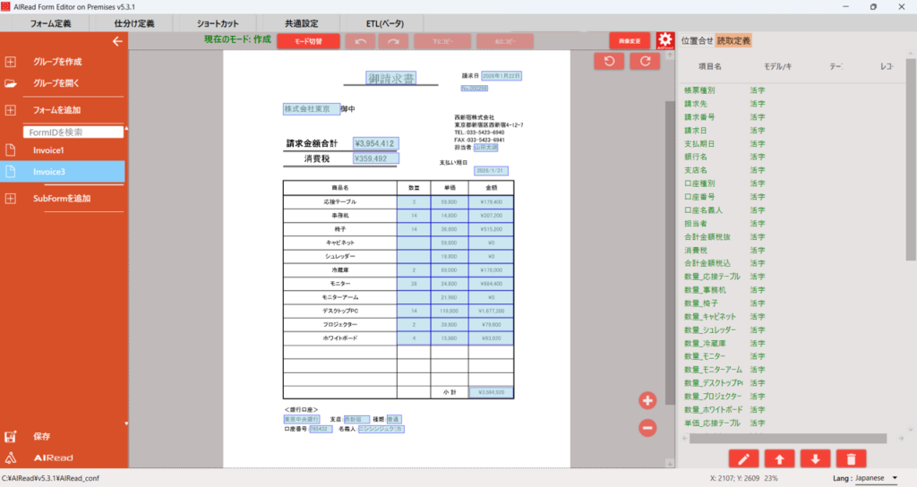This screenshot has width=917, height=487.
Task: Select Invoice1 in the form list
Action: coord(49,150)
